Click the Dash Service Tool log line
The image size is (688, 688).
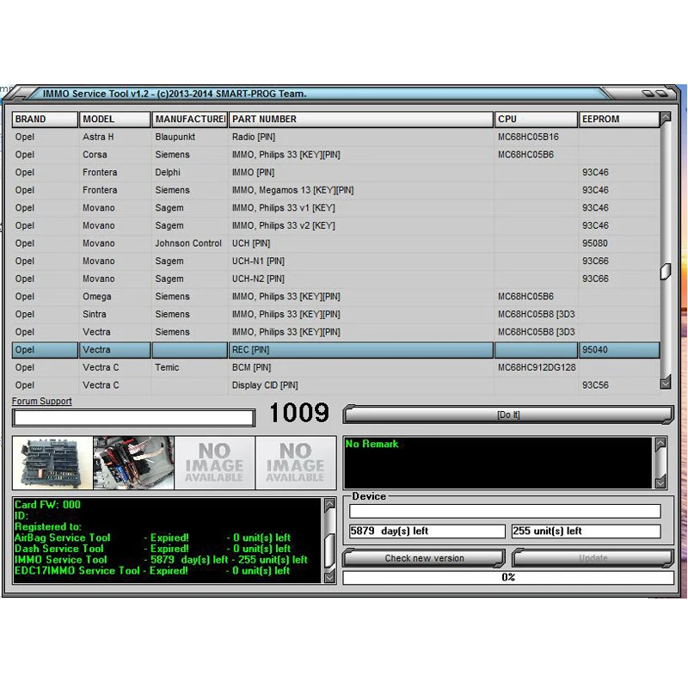click(153, 549)
